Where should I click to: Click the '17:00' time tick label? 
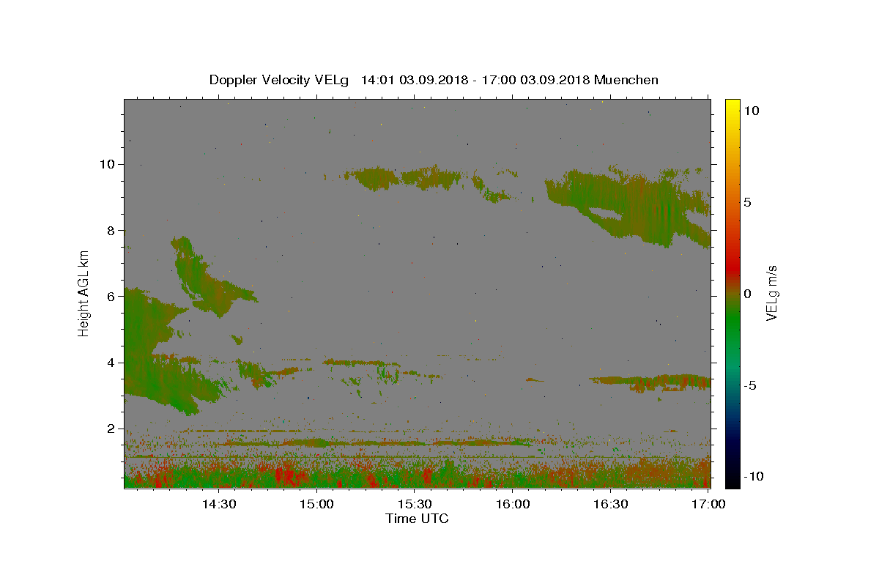[x=708, y=505]
